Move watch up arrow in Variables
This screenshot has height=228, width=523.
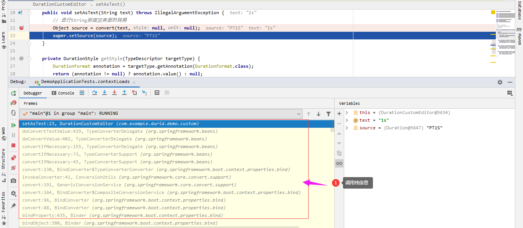[339, 134]
